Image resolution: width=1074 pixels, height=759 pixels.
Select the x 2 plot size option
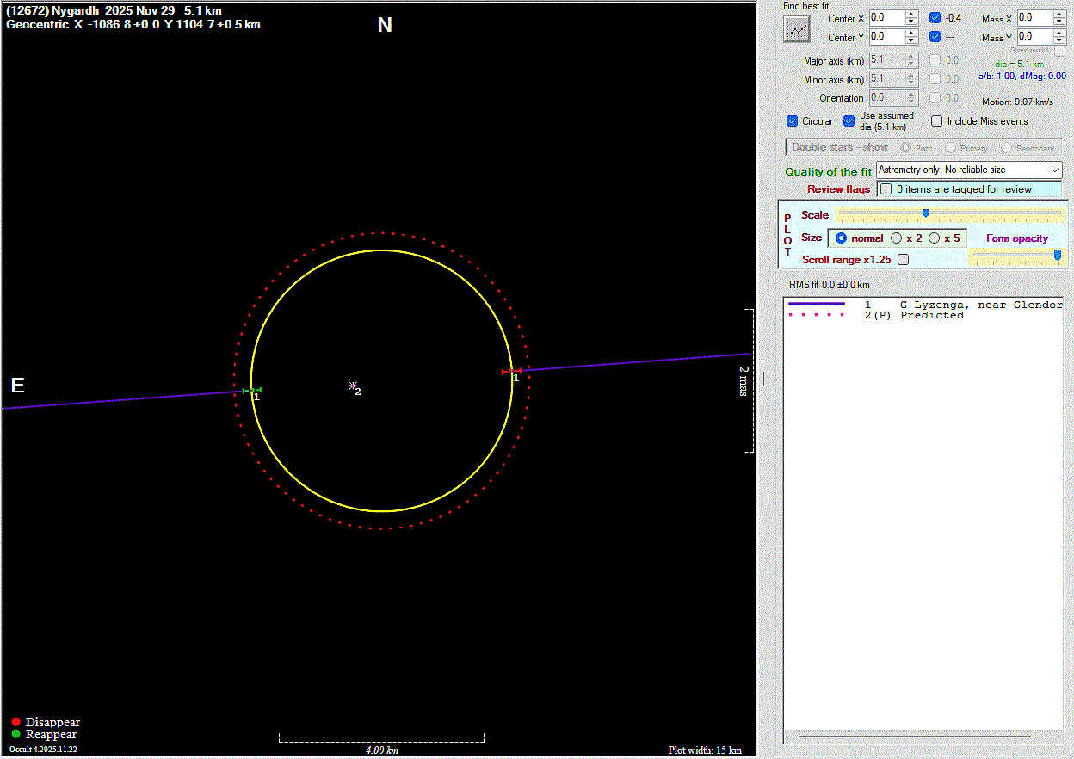tap(897, 238)
